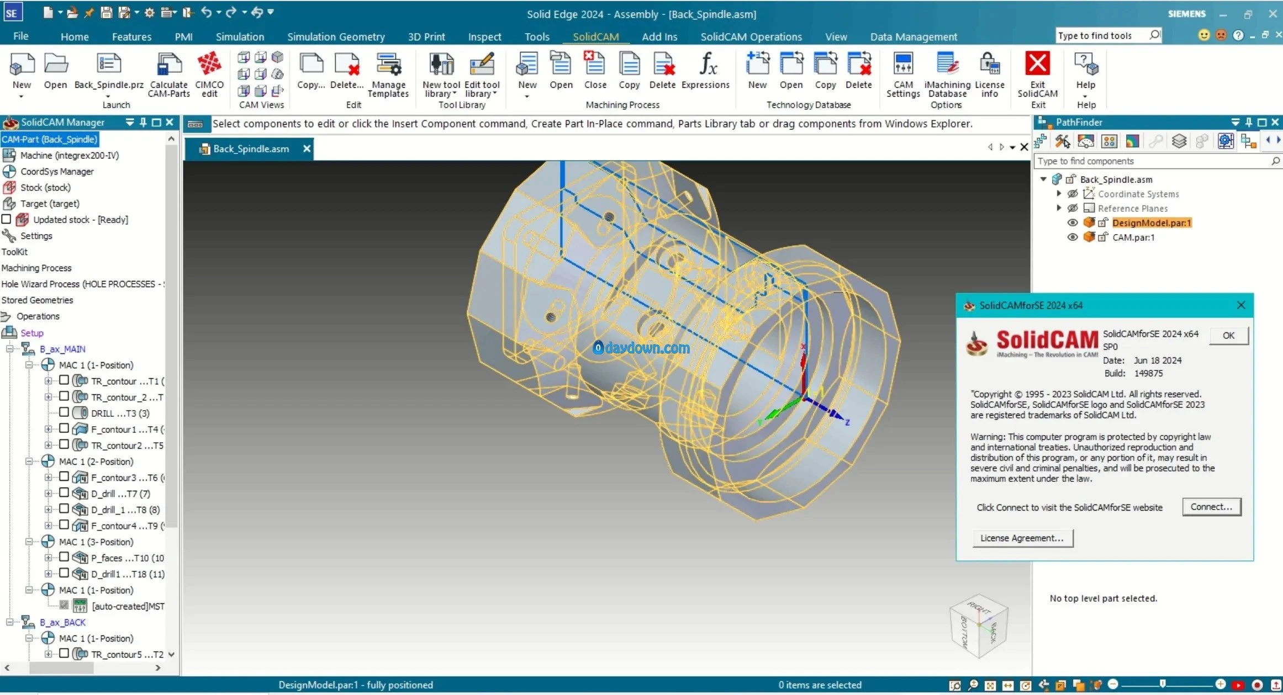Click the Zoom Area icon in status bar
The image size is (1283, 695).
(955, 685)
